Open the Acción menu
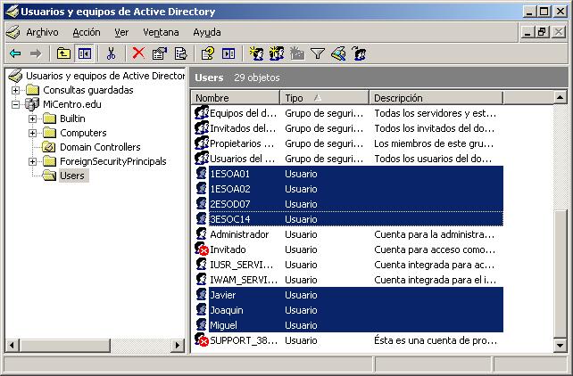573x376 pixels. coord(86,32)
